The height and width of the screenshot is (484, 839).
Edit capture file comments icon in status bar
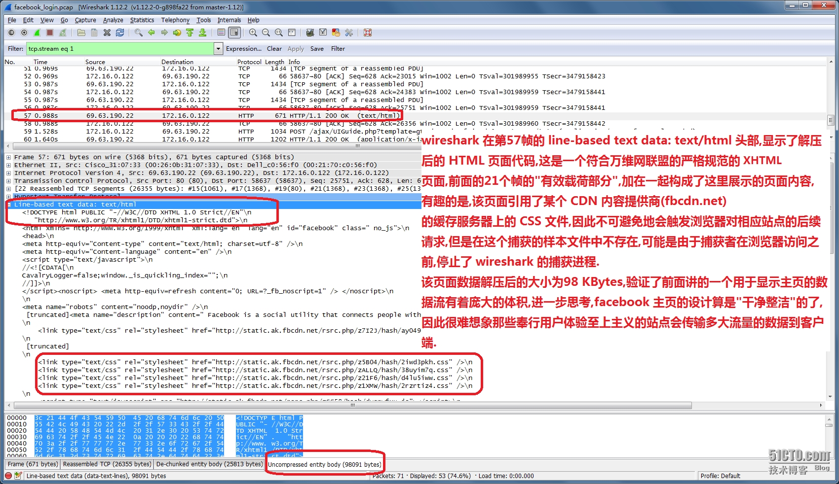pyautogui.click(x=18, y=476)
